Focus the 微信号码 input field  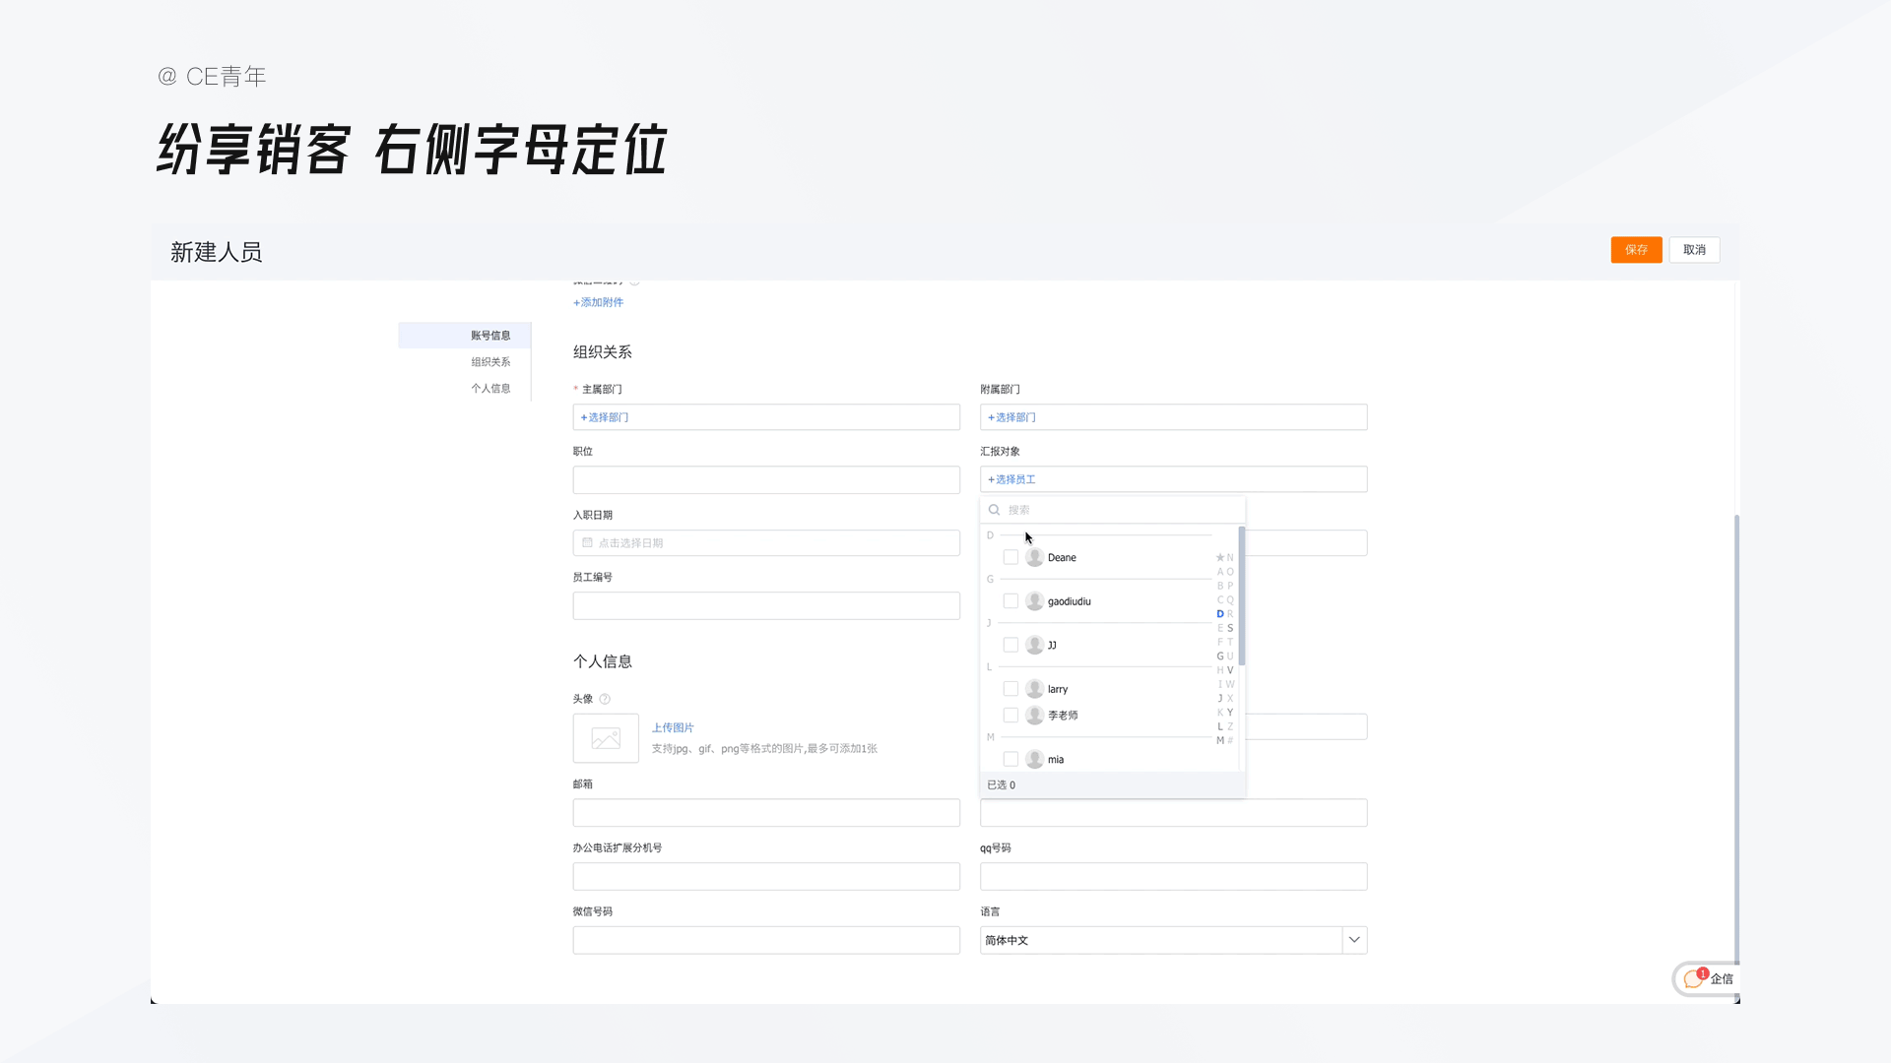click(766, 940)
